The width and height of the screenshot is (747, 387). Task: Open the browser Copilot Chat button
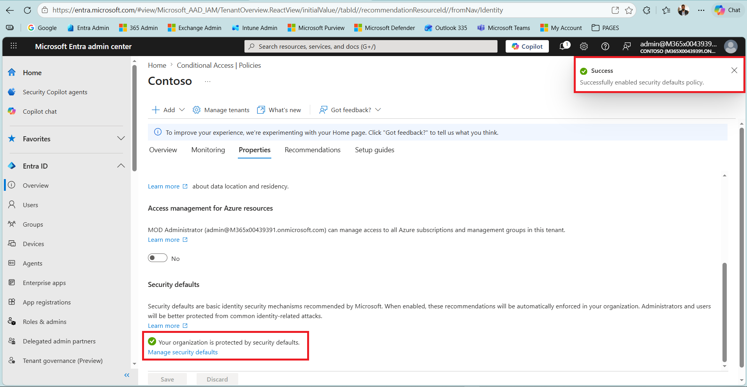pos(728,10)
